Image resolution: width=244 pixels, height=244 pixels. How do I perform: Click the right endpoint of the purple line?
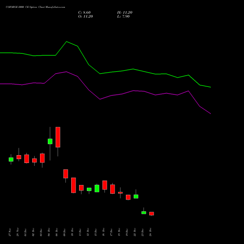[211, 114]
